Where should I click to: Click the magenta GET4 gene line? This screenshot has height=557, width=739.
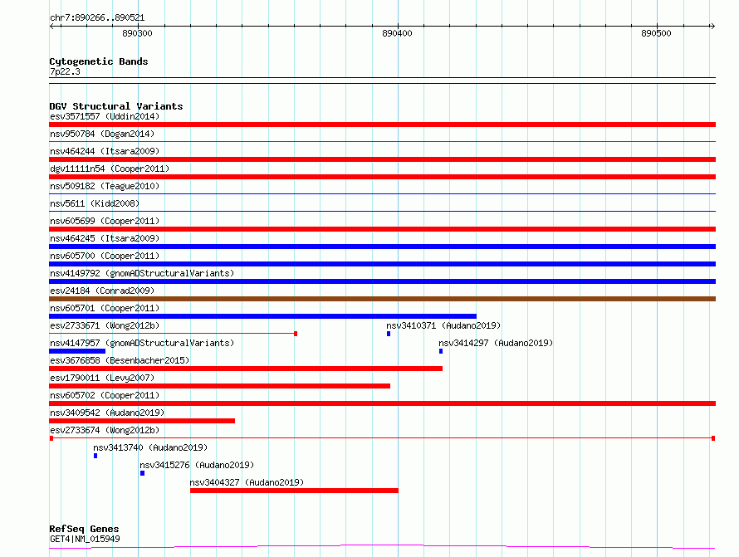pos(382,547)
